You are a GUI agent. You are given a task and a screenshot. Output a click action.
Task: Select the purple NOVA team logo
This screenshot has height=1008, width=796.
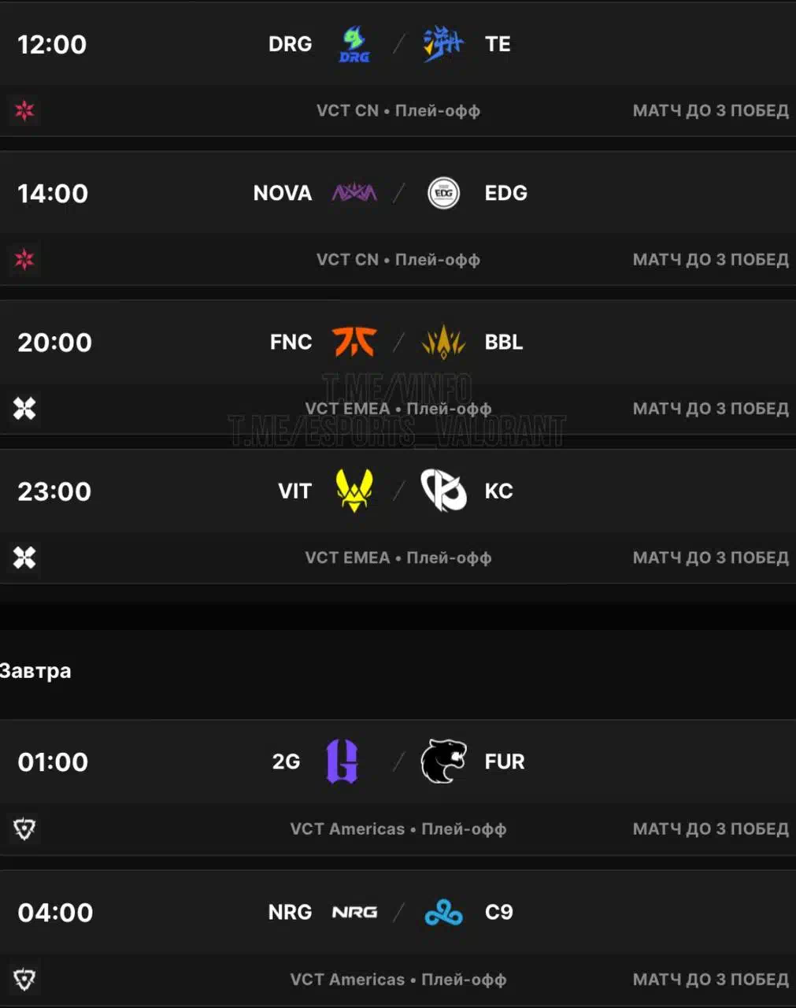tap(354, 193)
